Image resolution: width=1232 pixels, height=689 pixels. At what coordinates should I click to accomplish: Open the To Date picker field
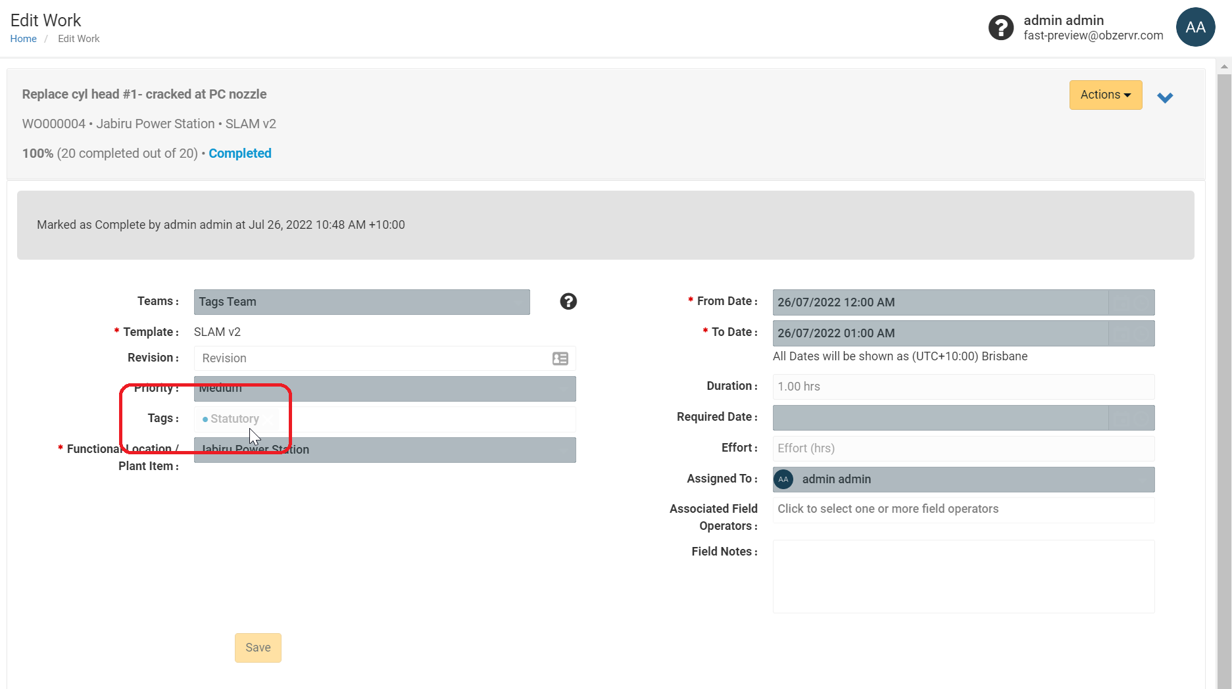[964, 333]
